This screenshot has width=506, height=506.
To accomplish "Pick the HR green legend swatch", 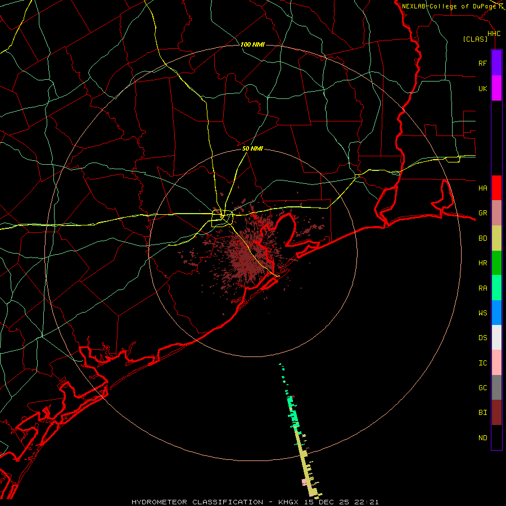I will (496, 263).
